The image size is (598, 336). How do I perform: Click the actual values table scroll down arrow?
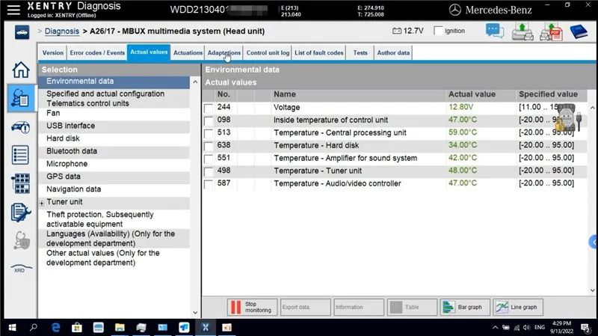point(592,290)
